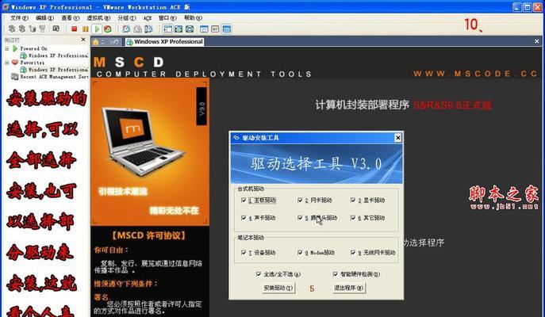Click the orange laptop V9.8 banner image
This screenshot has width=545, height=317.
[x=150, y=152]
